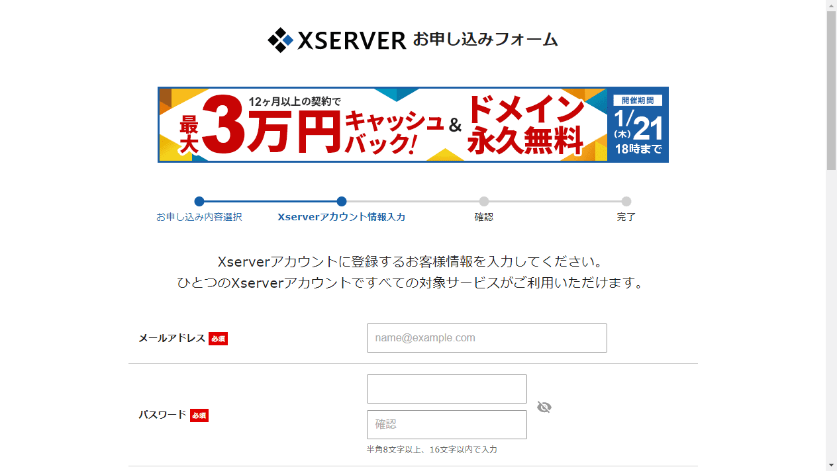Click the final progress step dot
Viewport: 837px width, 471px height.
coord(626,202)
